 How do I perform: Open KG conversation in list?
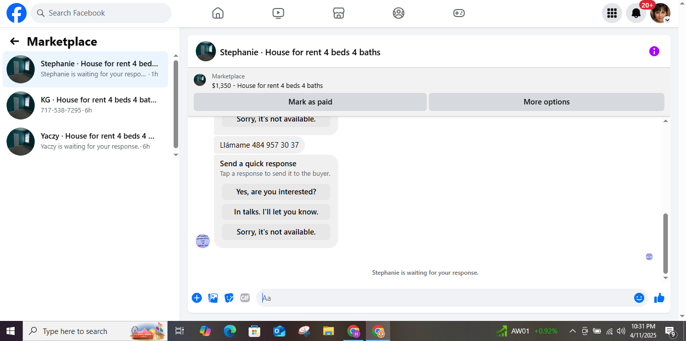86,105
